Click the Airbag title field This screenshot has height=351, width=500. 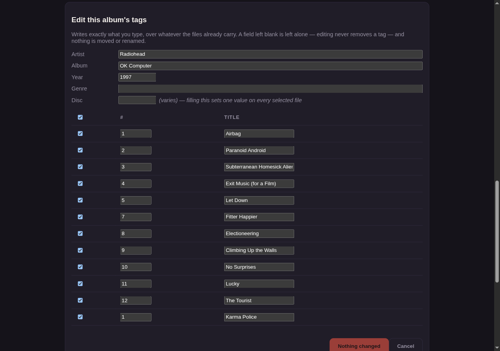(259, 134)
